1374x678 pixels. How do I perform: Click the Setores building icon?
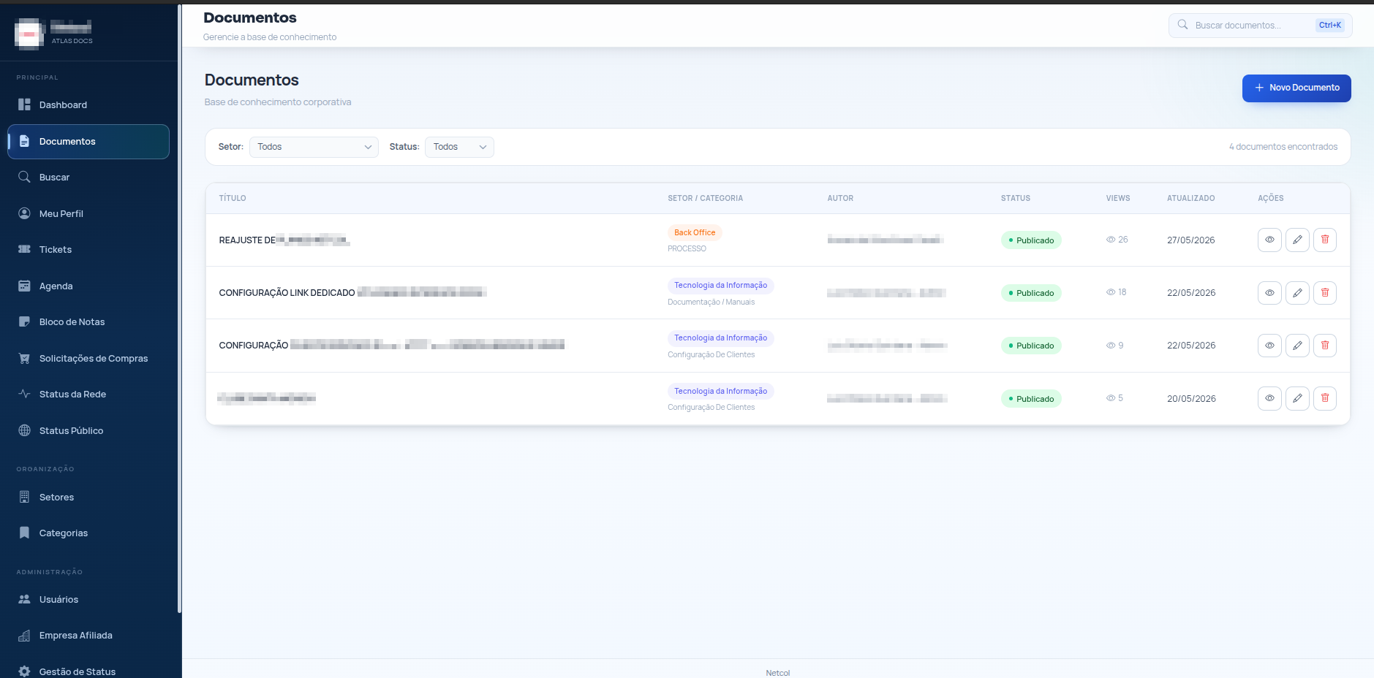(x=24, y=498)
